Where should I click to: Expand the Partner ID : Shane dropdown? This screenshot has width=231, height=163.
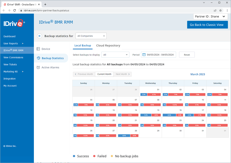pos(210,16)
